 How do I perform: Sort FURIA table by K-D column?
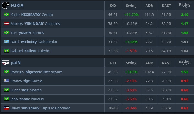(x=113, y=5)
